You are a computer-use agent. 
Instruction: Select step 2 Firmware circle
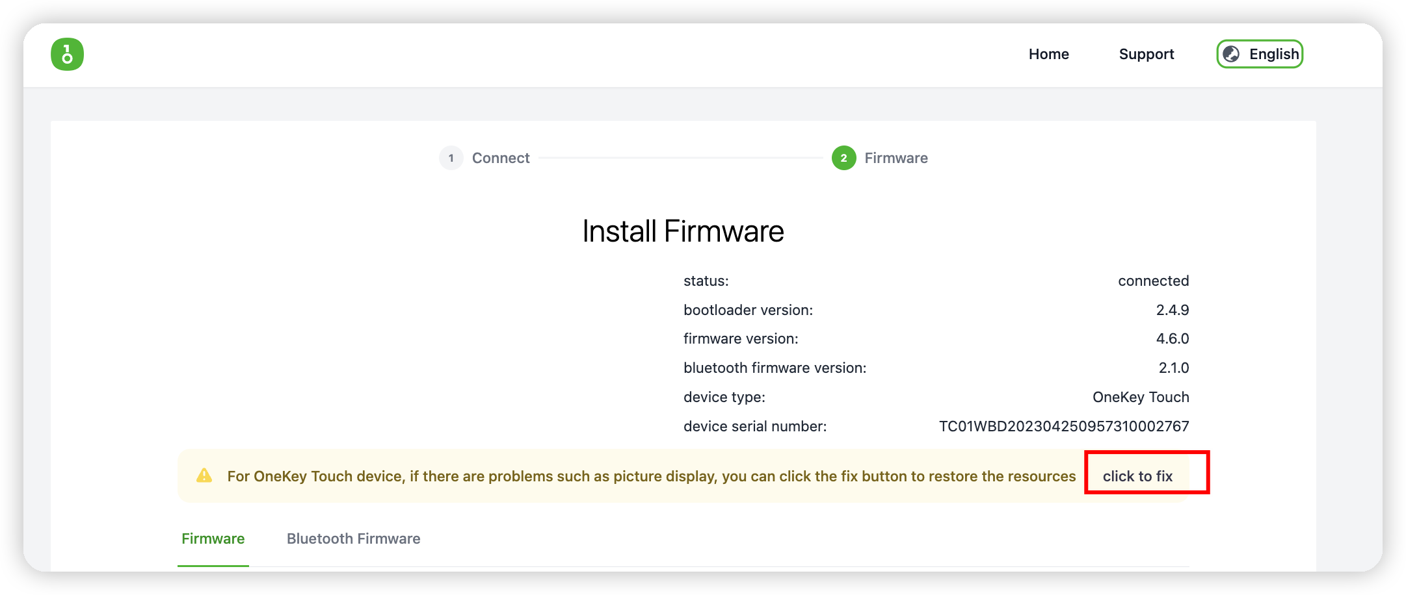click(x=843, y=158)
